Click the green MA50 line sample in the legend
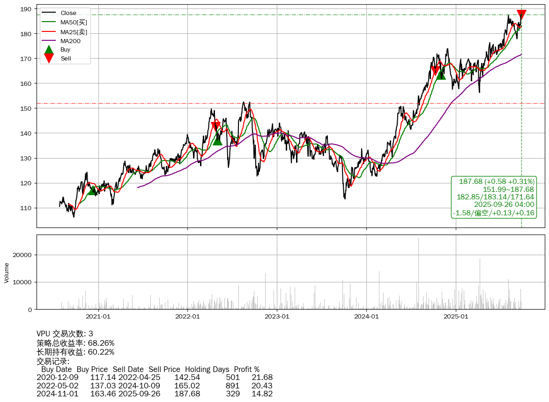This screenshot has width=549, height=402. click(x=49, y=22)
